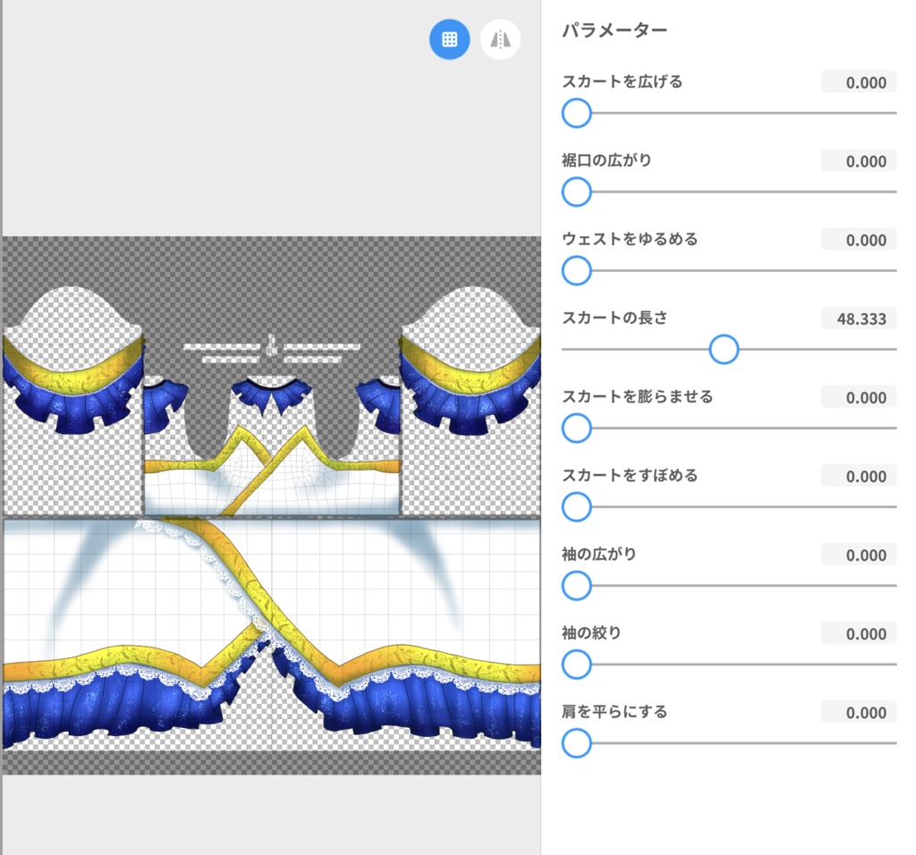This screenshot has height=855, width=916.
Task: Edit the 裾口の広がり value field
Action: tap(858, 161)
